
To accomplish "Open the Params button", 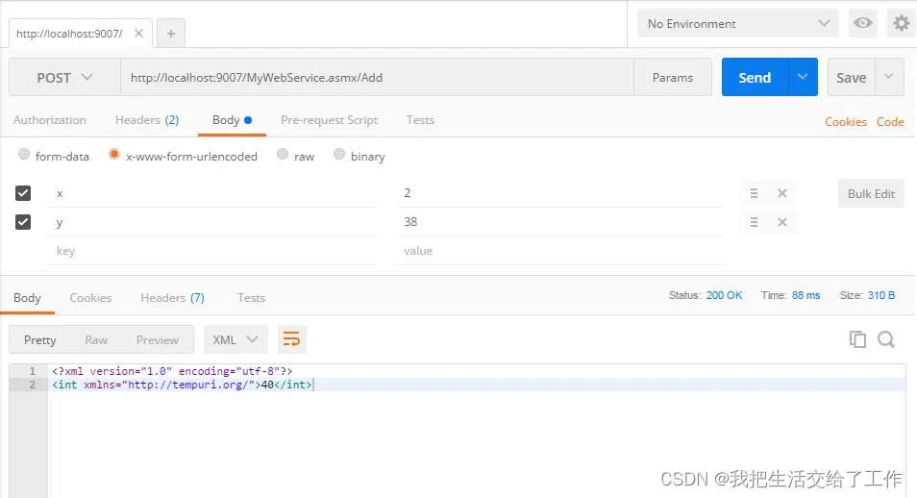I will click(673, 77).
